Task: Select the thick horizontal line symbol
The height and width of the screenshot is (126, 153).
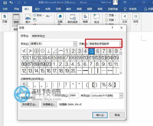Action: tap(85, 71)
